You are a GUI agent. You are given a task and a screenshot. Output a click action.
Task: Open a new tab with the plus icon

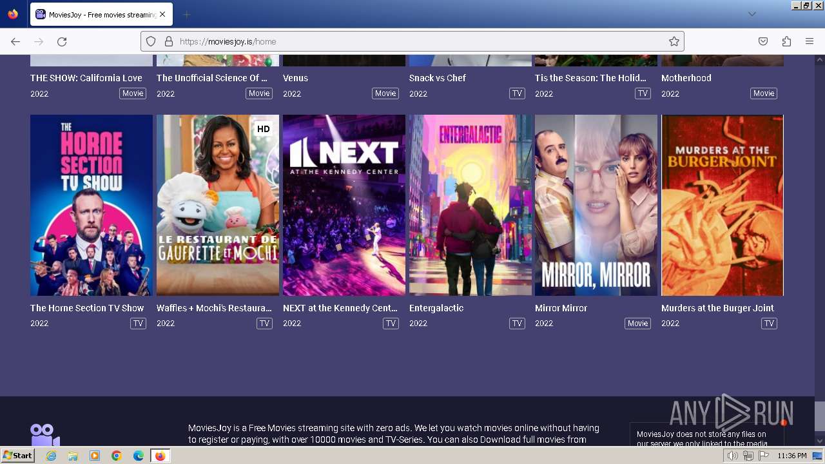pos(186,14)
